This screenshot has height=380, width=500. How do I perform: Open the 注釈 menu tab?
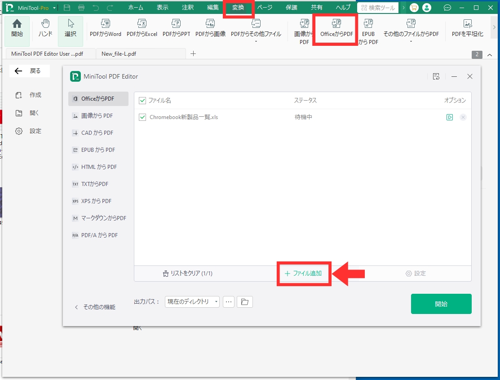pos(187,8)
